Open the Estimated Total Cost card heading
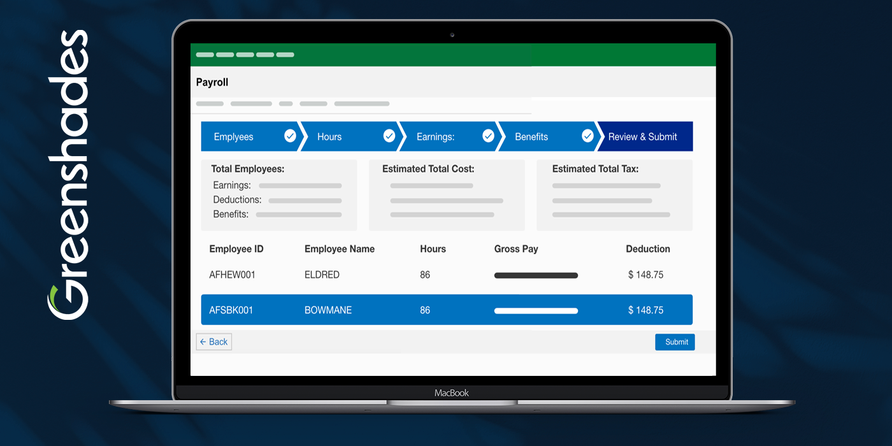 (x=428, y=169)
